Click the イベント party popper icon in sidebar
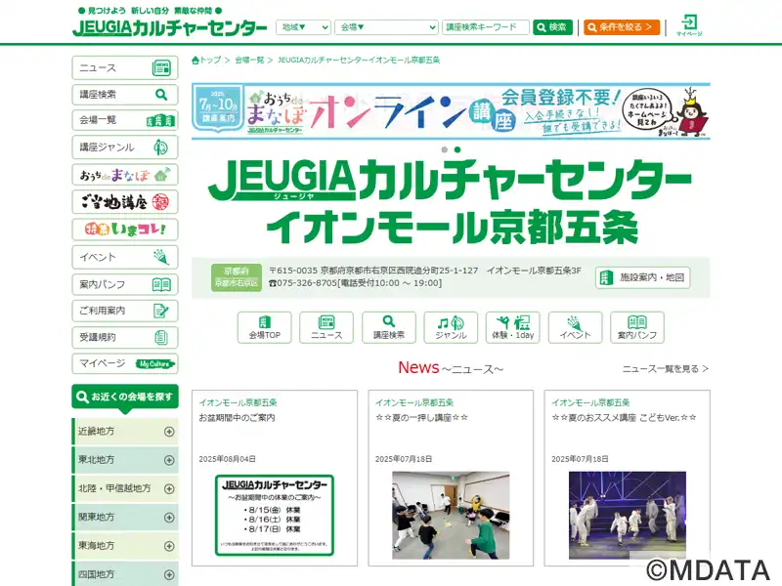This screenshot has height=586, width=782. pos(161,257)
